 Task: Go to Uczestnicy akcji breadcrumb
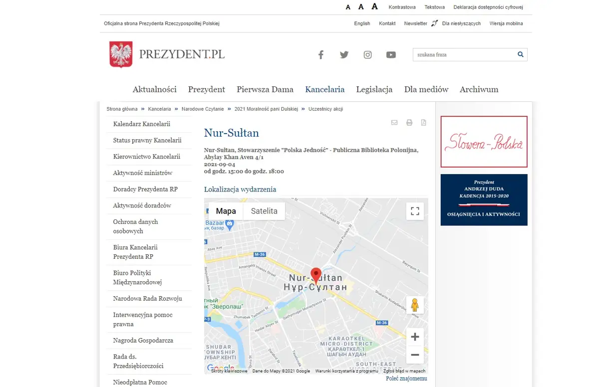point(326,109)
